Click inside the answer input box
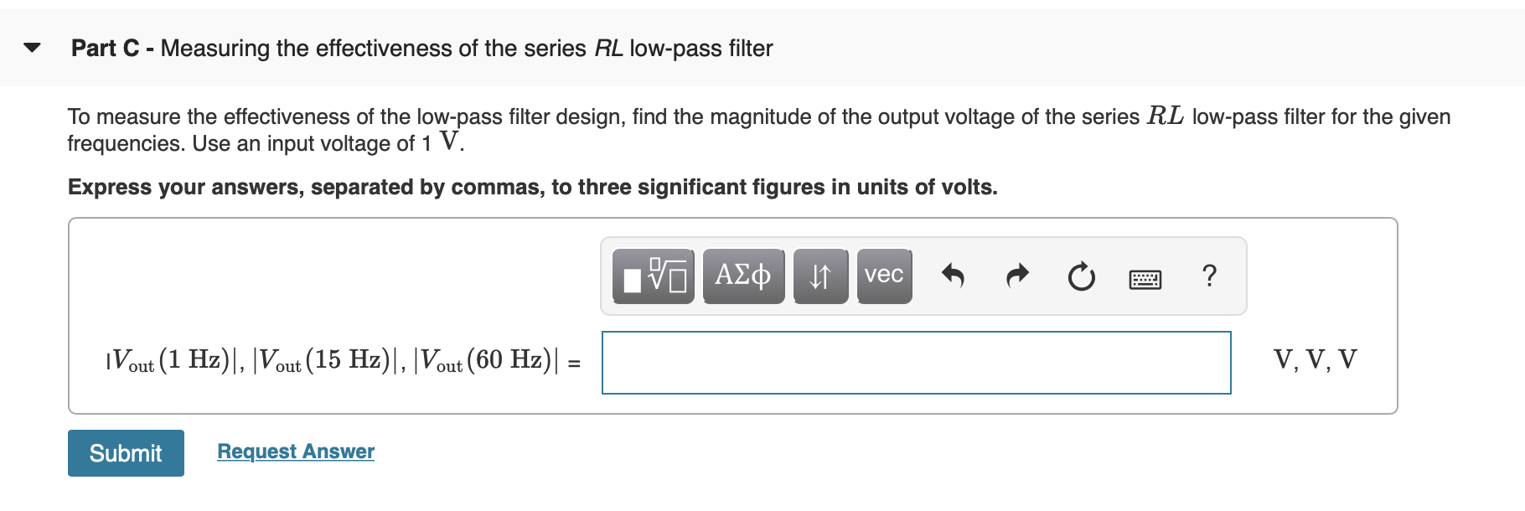 916,362
